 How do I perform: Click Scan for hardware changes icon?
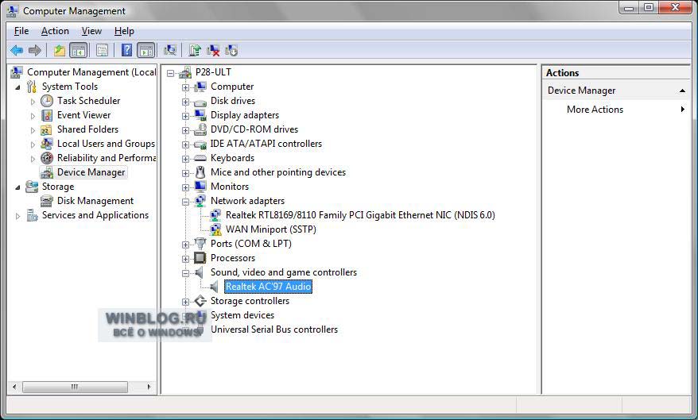click(x=169, y=50)
